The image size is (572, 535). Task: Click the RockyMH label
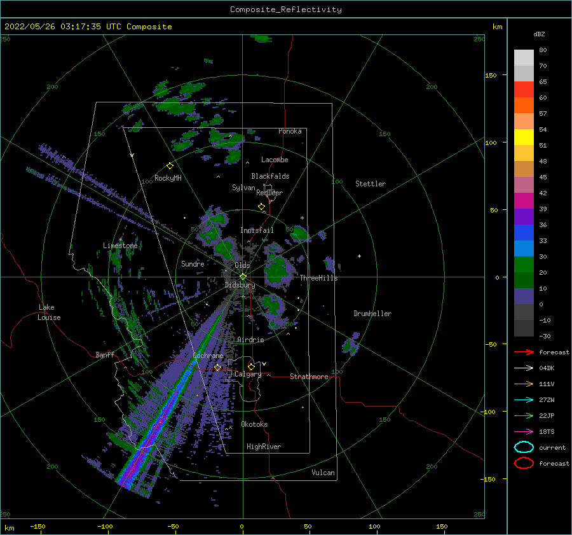pos(168,178)
